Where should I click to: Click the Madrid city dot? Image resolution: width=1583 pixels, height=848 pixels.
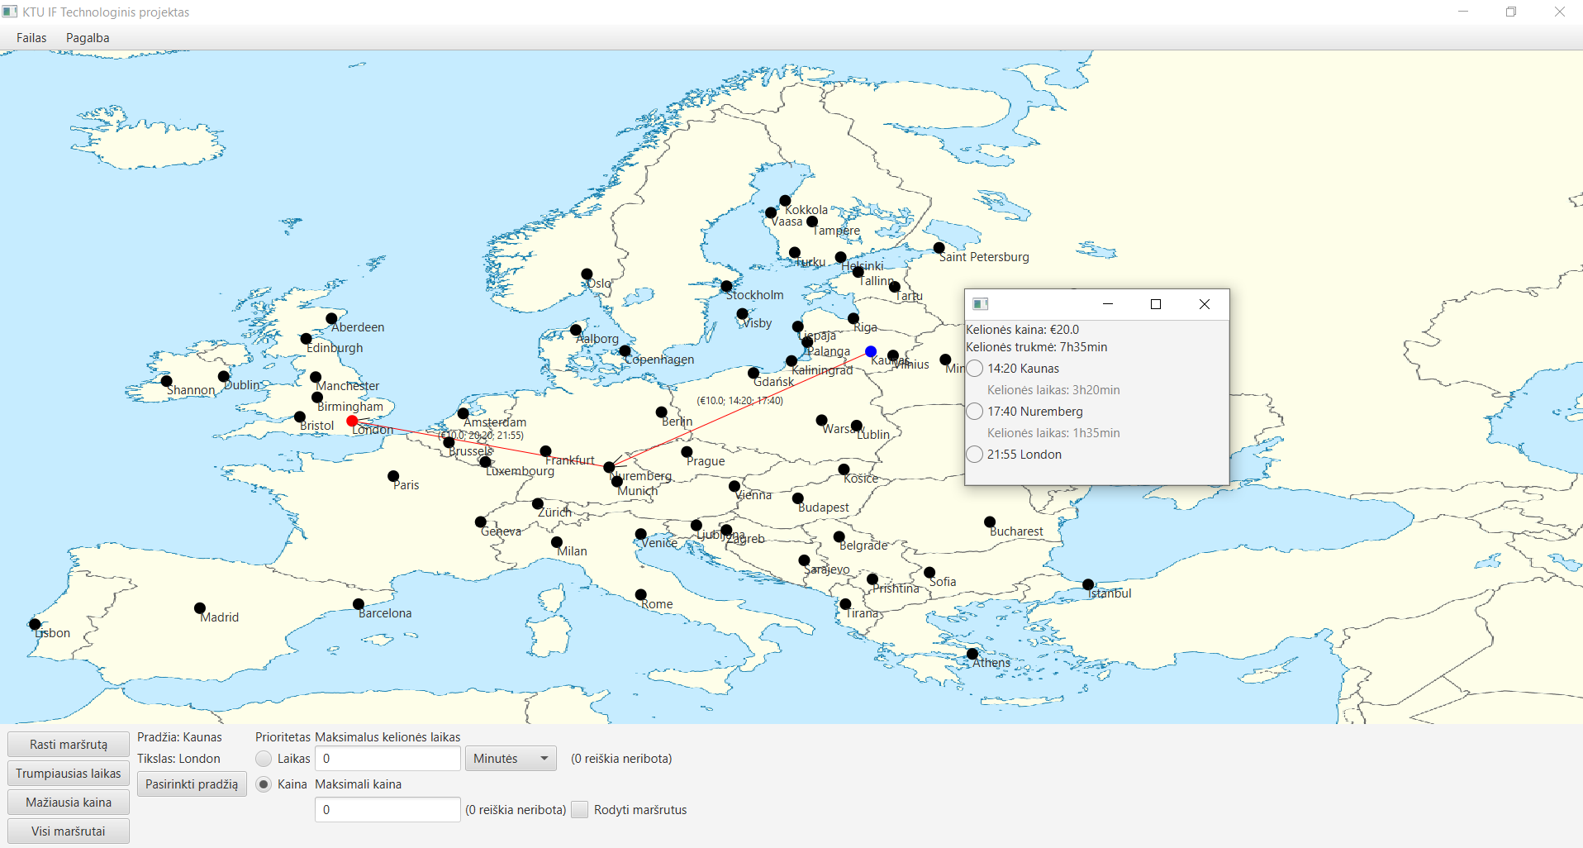[200, 608]
